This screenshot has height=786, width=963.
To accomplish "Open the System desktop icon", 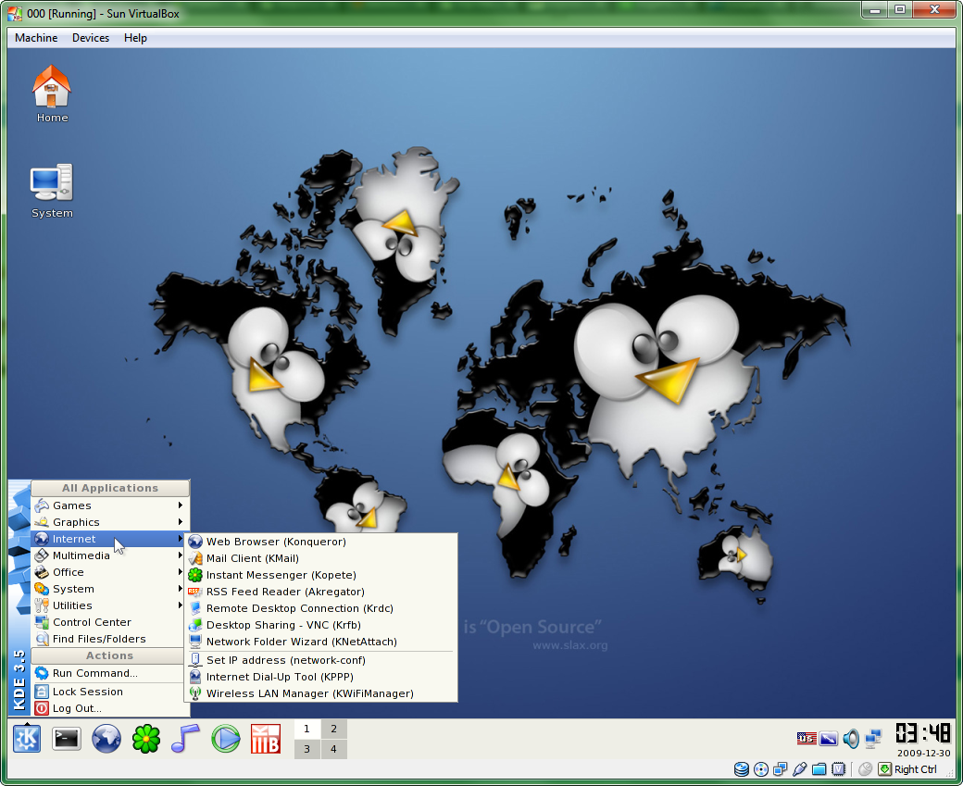I will pyautogui.click(x=52, y=191).
